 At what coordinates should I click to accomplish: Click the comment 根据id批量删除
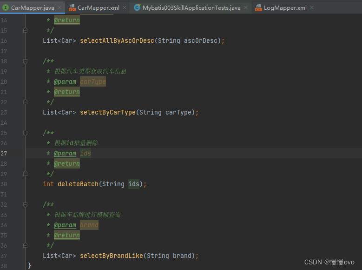(x=76, y=143)
